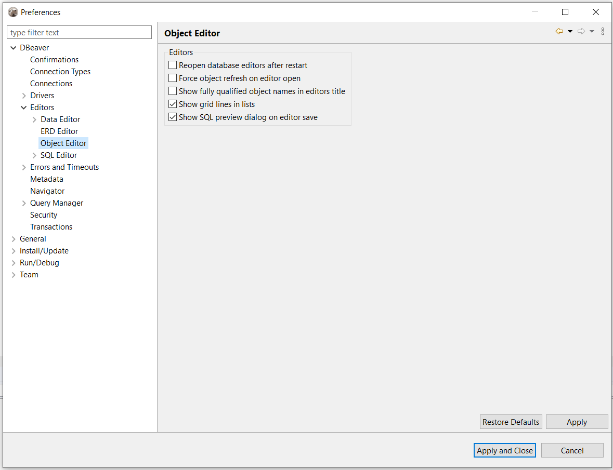Click the Preferences window icon in title bar
This screenshot has height=470, width=613.
(12, 11)
